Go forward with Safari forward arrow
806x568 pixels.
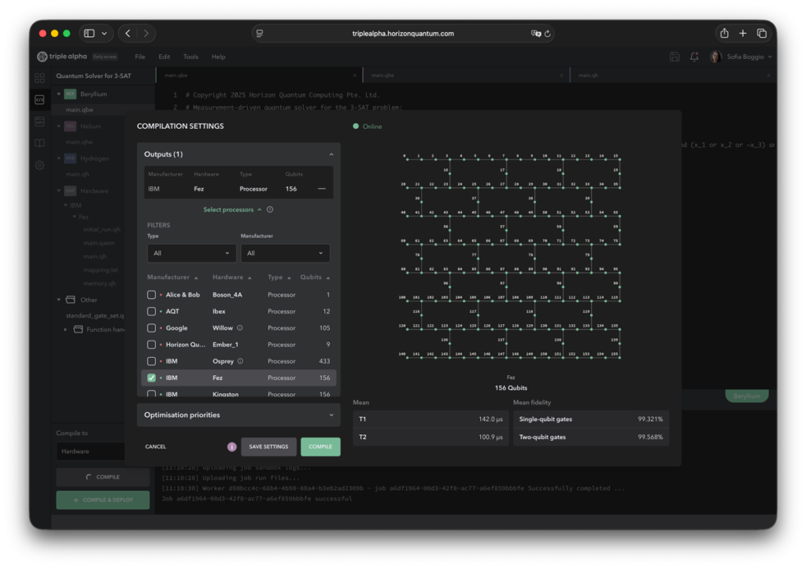pyautogui.click(x=146, y=33)
